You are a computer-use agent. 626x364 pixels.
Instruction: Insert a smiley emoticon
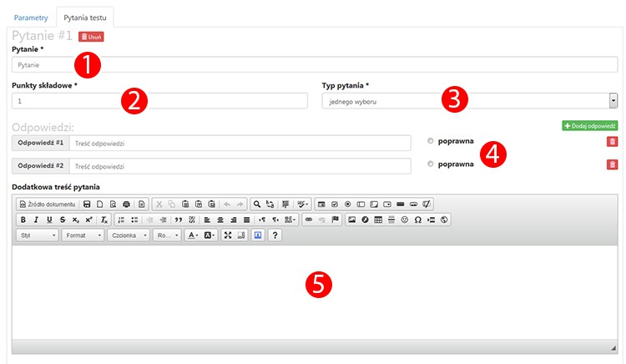point(404,220)
